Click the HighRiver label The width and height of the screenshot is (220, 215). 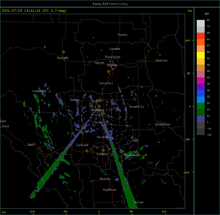[x=110, y=190]
